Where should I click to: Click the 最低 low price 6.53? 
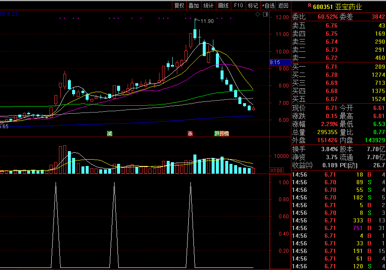(379, 124)
